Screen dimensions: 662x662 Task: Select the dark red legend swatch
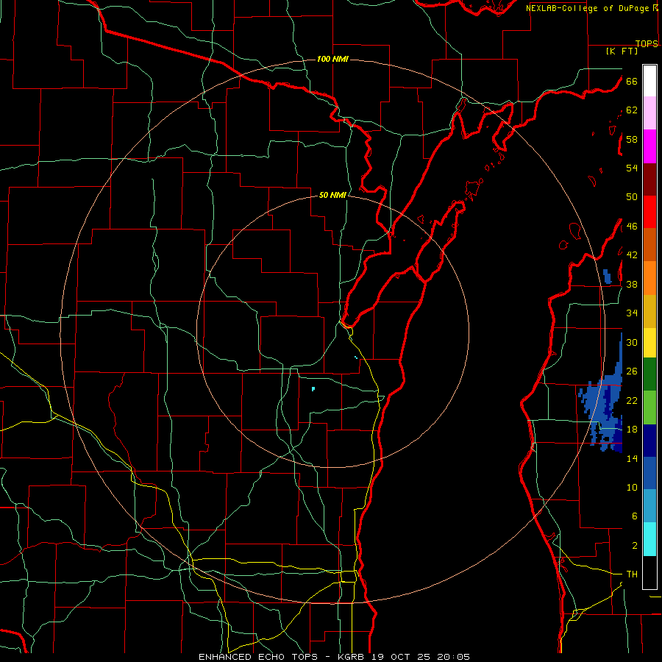[x=649, y=179]
